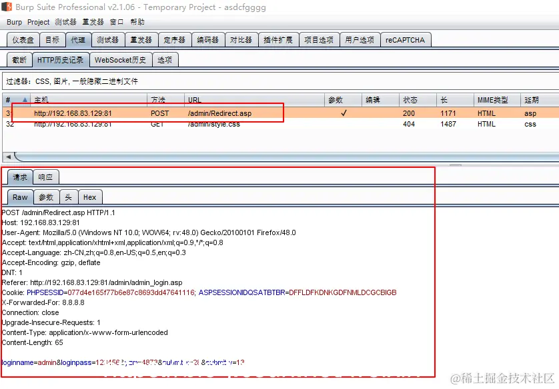Sort history by 主机 column
Image resolution: width=559 pixels, height=389 pixels.
point(89,100)
